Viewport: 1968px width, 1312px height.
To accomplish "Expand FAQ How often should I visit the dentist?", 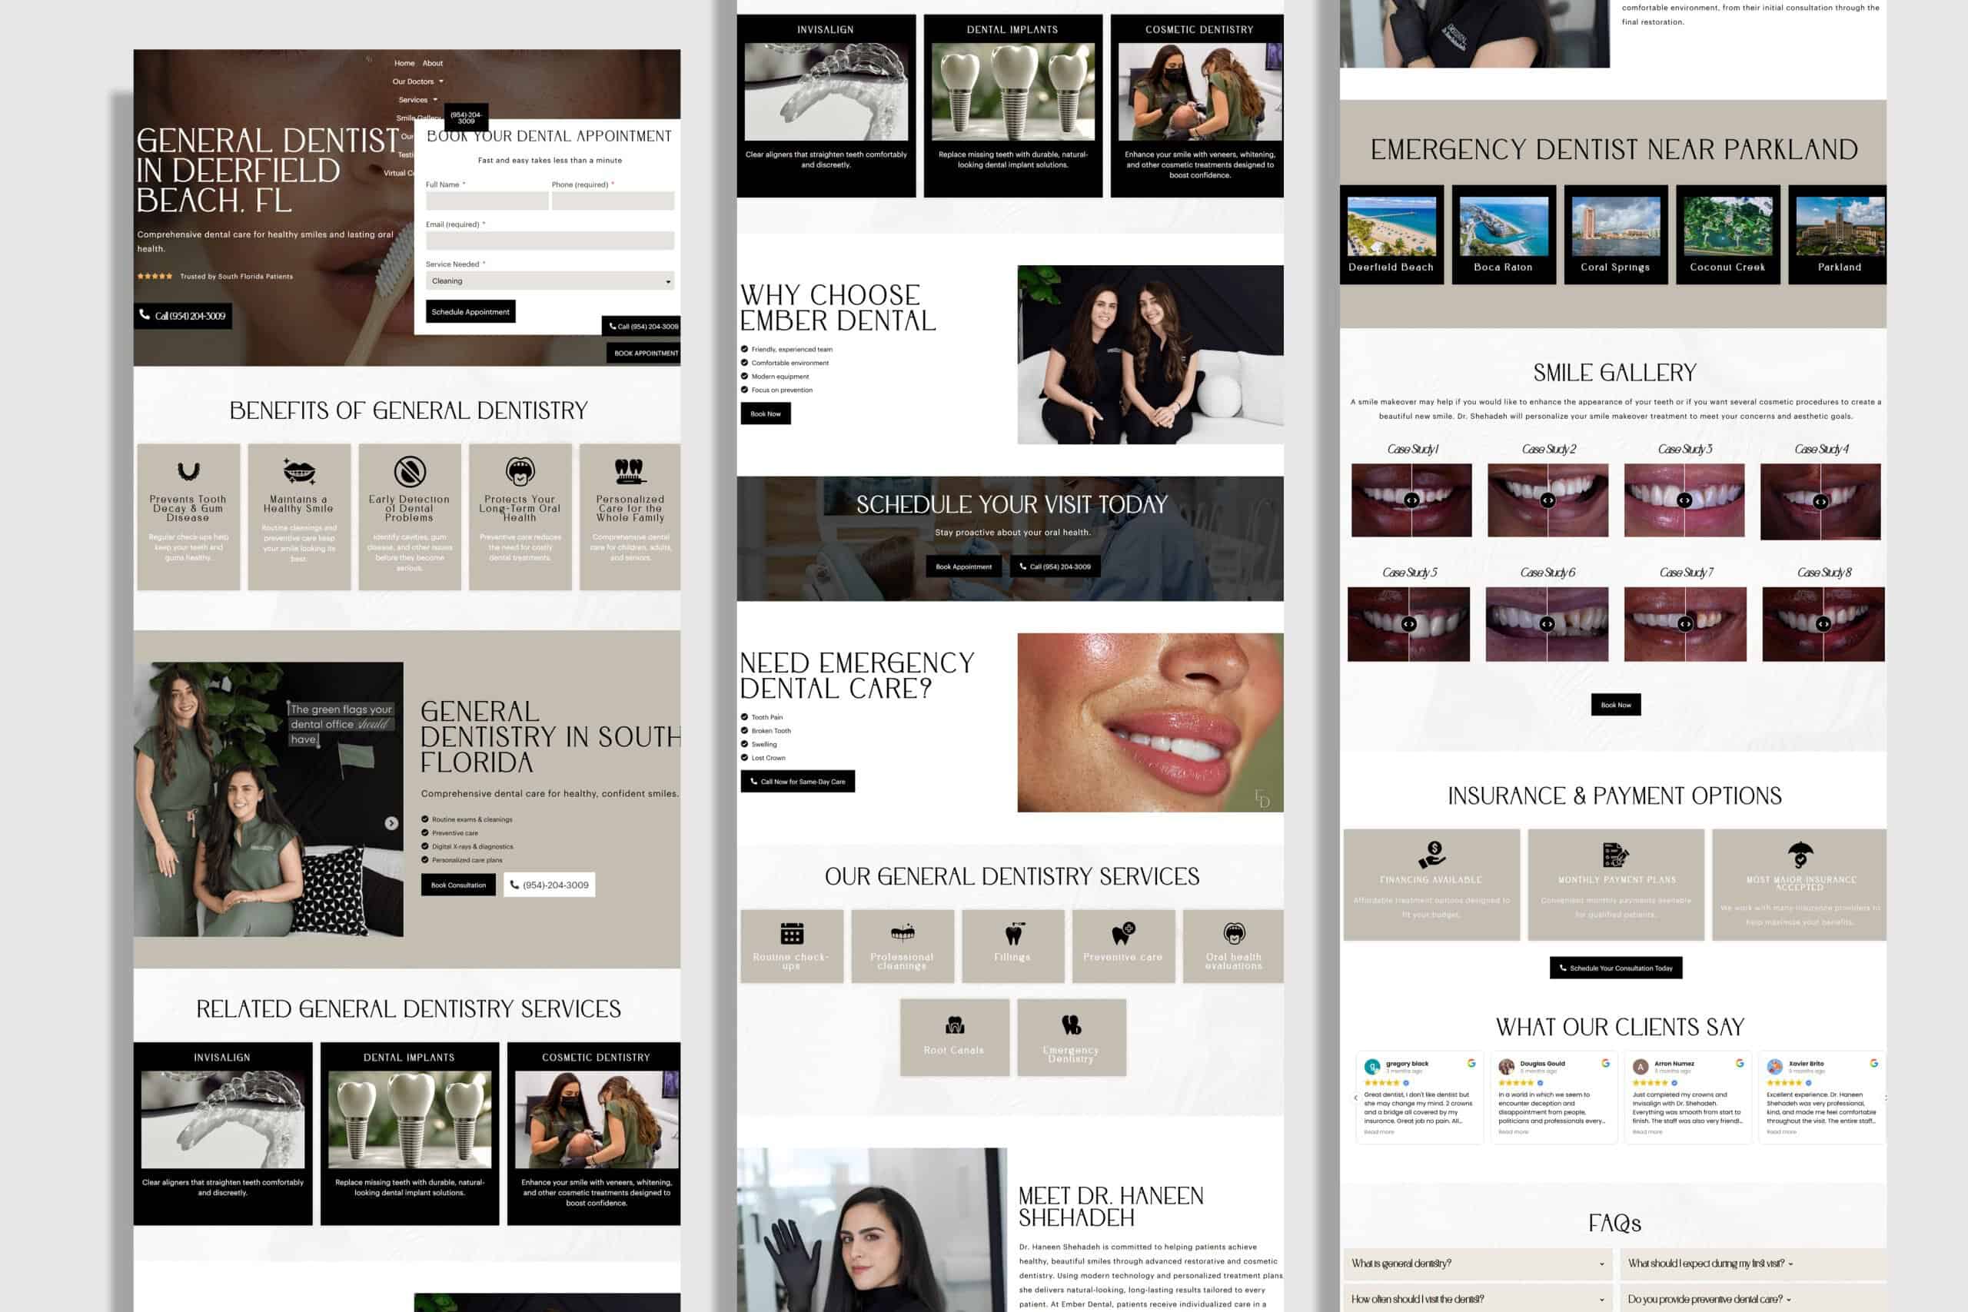I will (1478, 1299).
